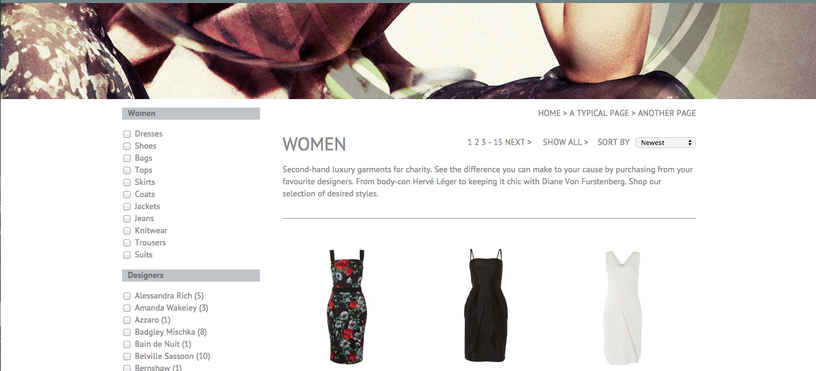Enable the Bags filter checkbox
816x371 pixels.
coord(127,158)
